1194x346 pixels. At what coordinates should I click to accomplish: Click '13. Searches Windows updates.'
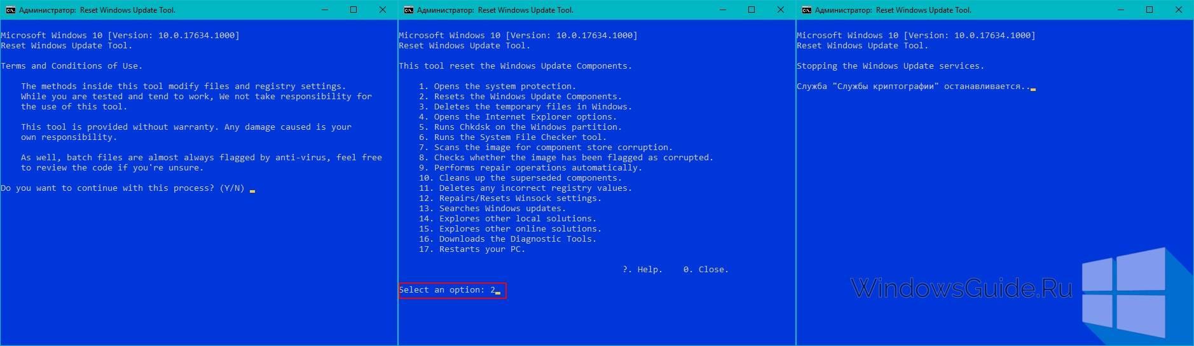tap(492, 209)
